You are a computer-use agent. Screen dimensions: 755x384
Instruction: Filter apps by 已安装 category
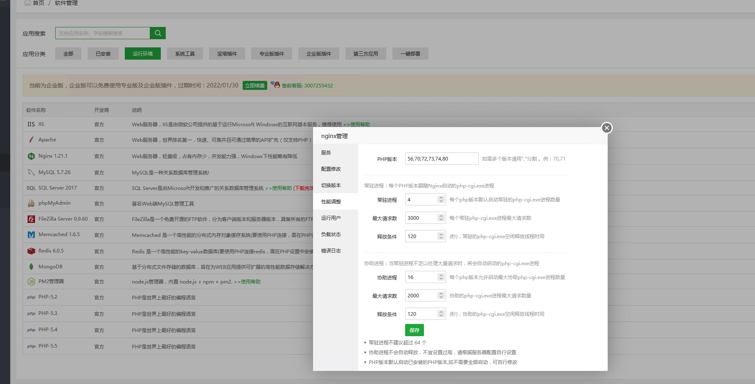point(103,54)
